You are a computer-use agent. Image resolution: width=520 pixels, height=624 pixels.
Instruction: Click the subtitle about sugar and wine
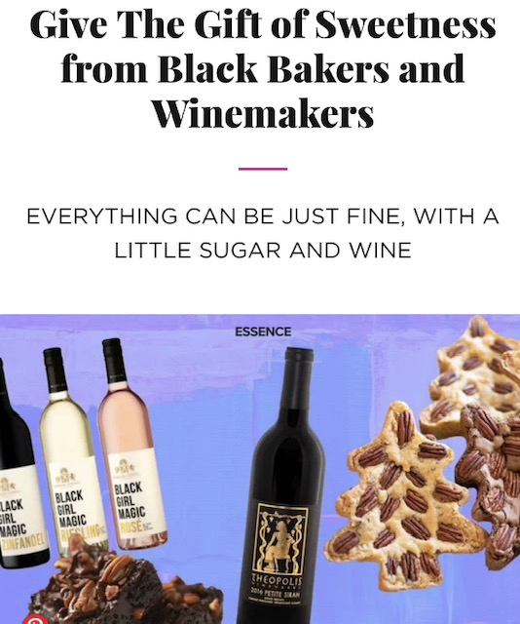click(x=263, y=233)
